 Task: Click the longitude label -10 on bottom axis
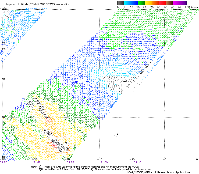coord(132,160)
